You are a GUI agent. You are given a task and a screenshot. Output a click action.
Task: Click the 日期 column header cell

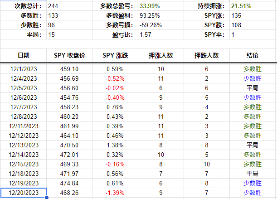[x=24, y=55]
